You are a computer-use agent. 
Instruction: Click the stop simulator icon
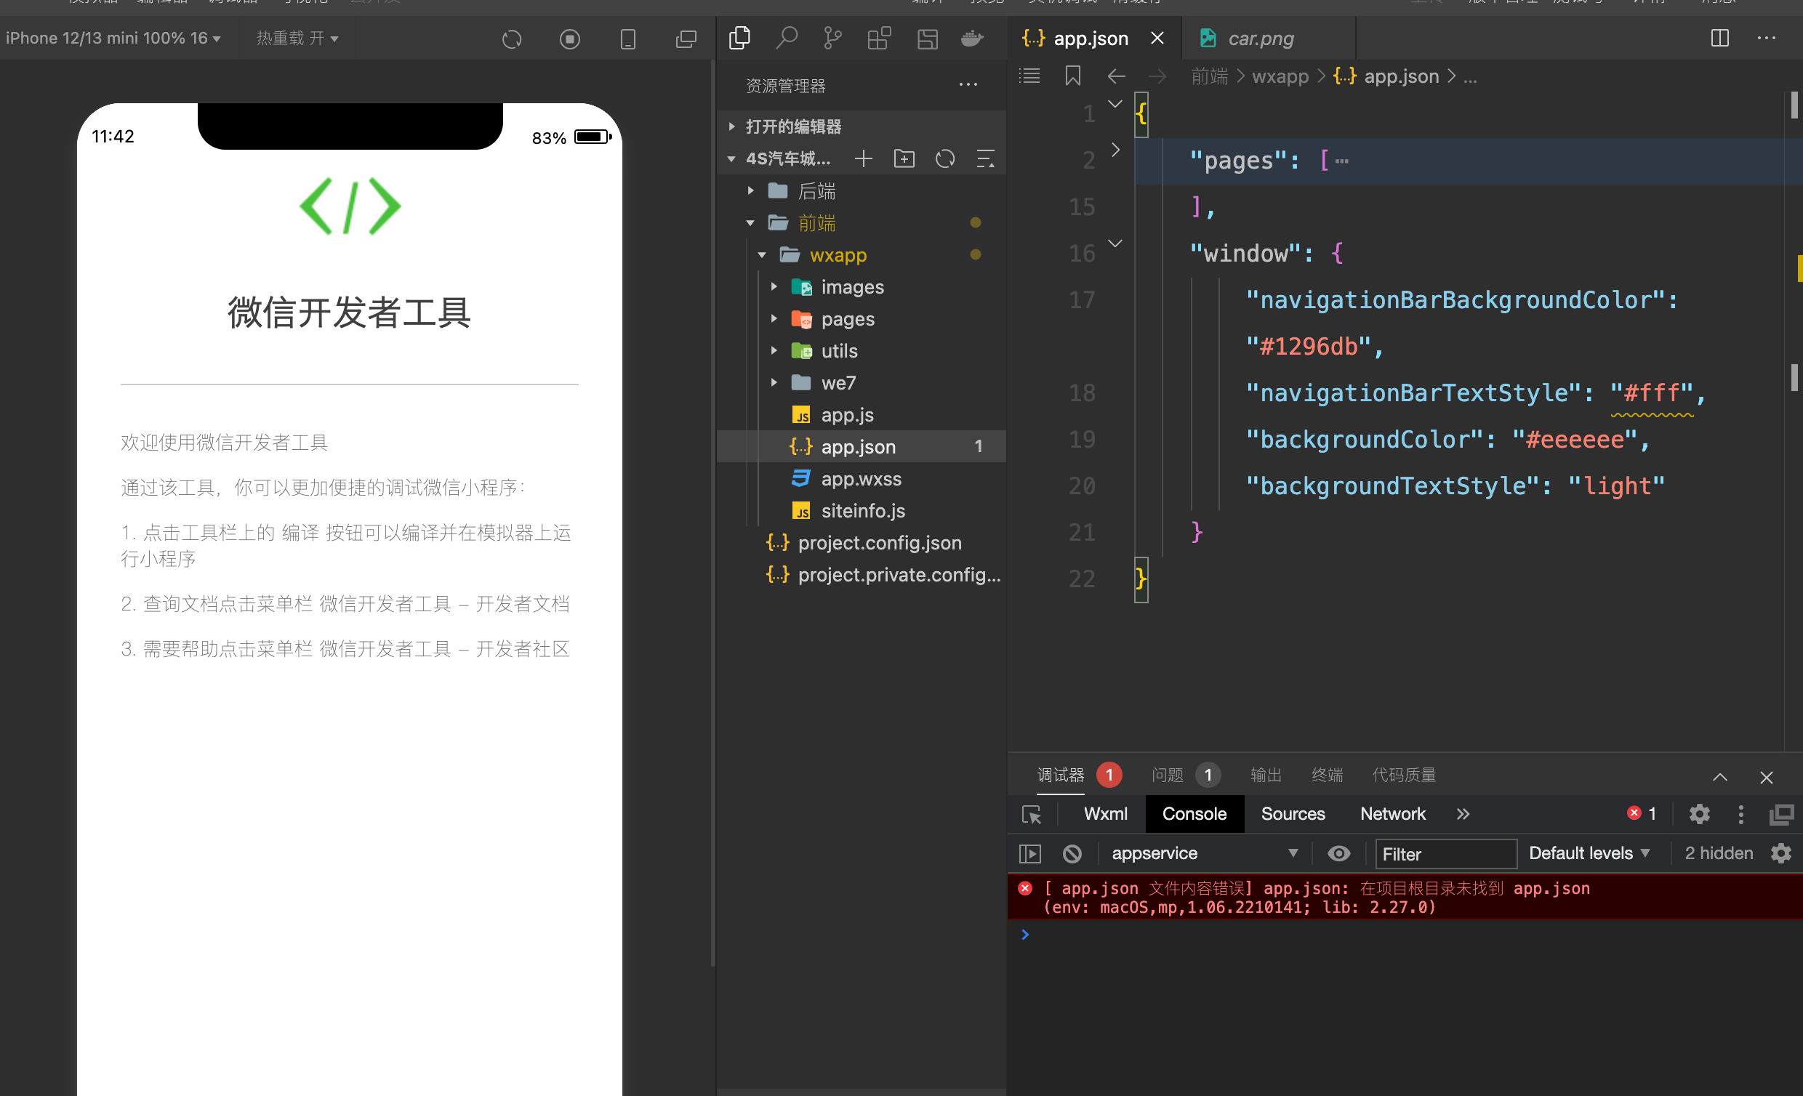569,39
